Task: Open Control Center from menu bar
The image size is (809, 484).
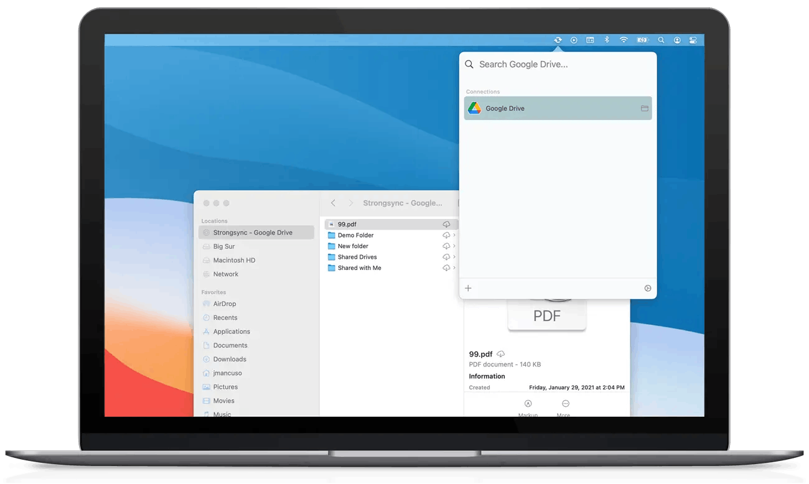Action: pos(693,40)
